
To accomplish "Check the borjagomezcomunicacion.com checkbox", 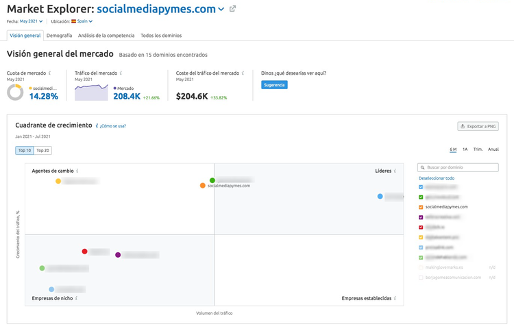I will tap(421, 278).
